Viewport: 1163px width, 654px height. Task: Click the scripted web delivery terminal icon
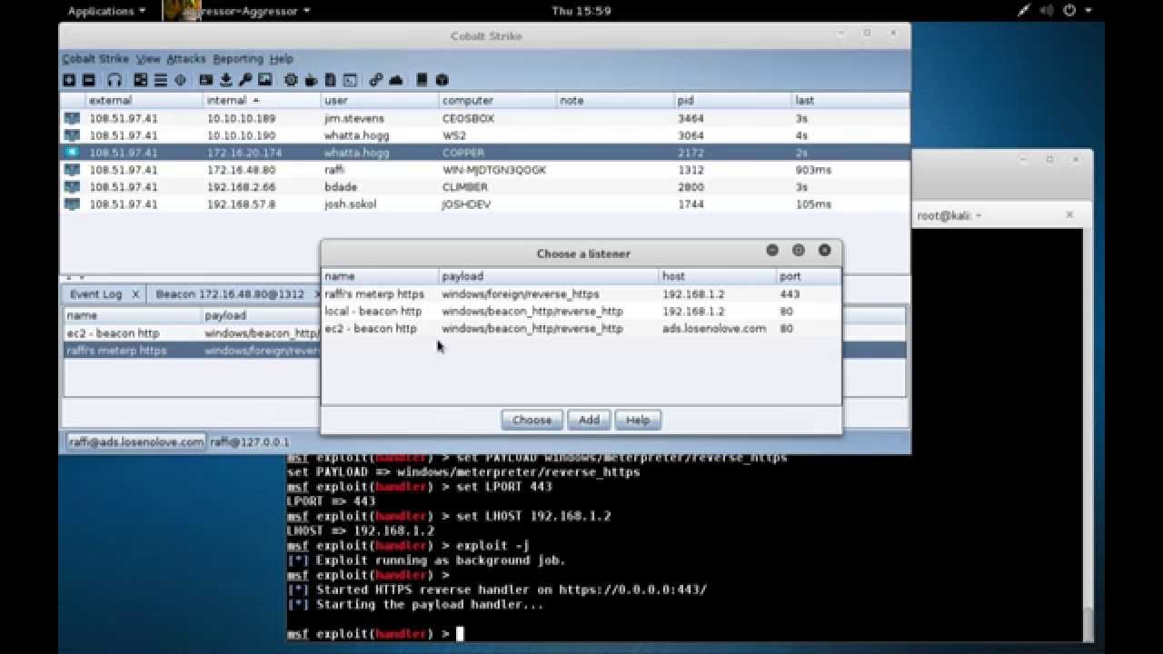350,80
